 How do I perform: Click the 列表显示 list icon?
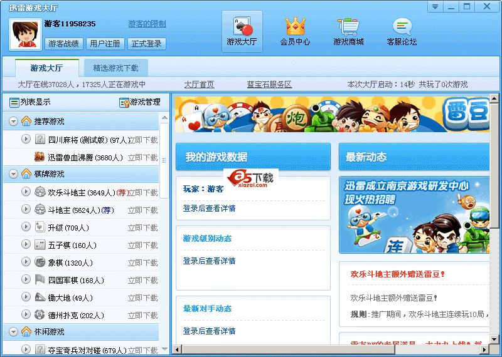click(x=14, y=102)
